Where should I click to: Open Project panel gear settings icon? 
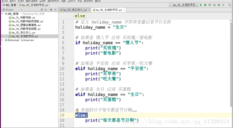51,10
